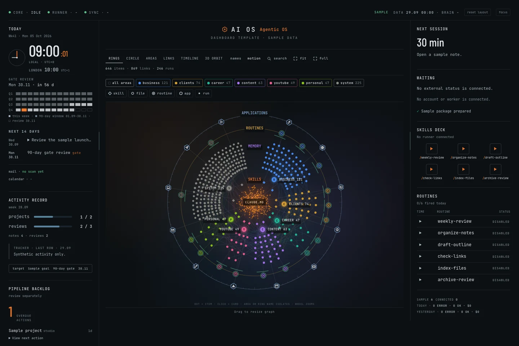This screenshot has width=519, height=346.
Task: Click the projects progress bar
Action: [x=53, y=217]
